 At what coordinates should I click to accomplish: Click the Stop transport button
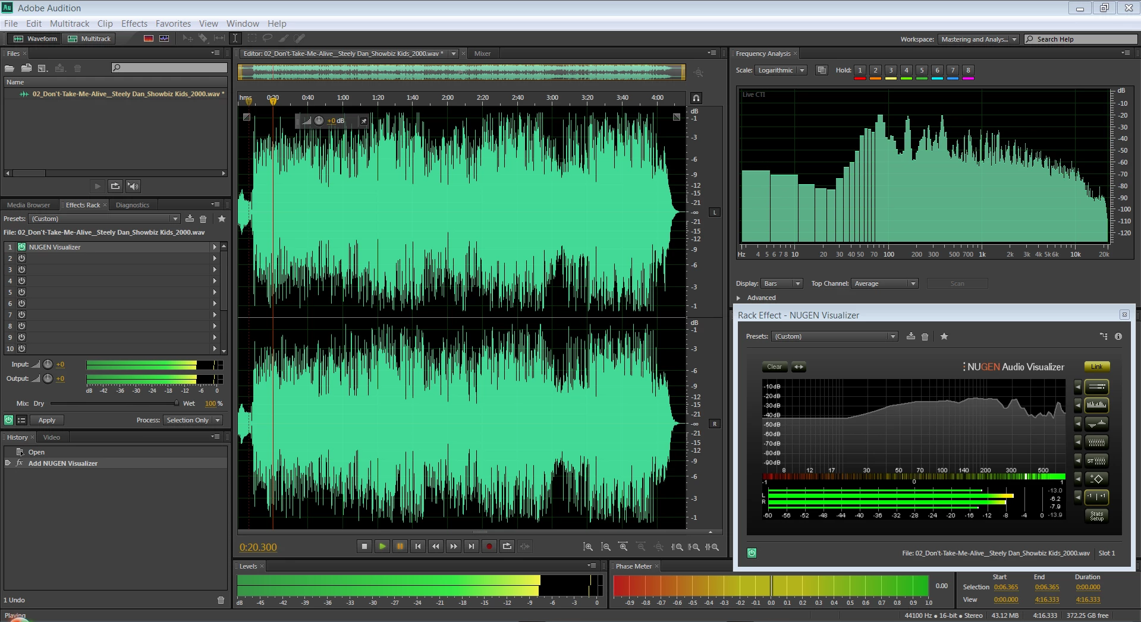[364, 547]
